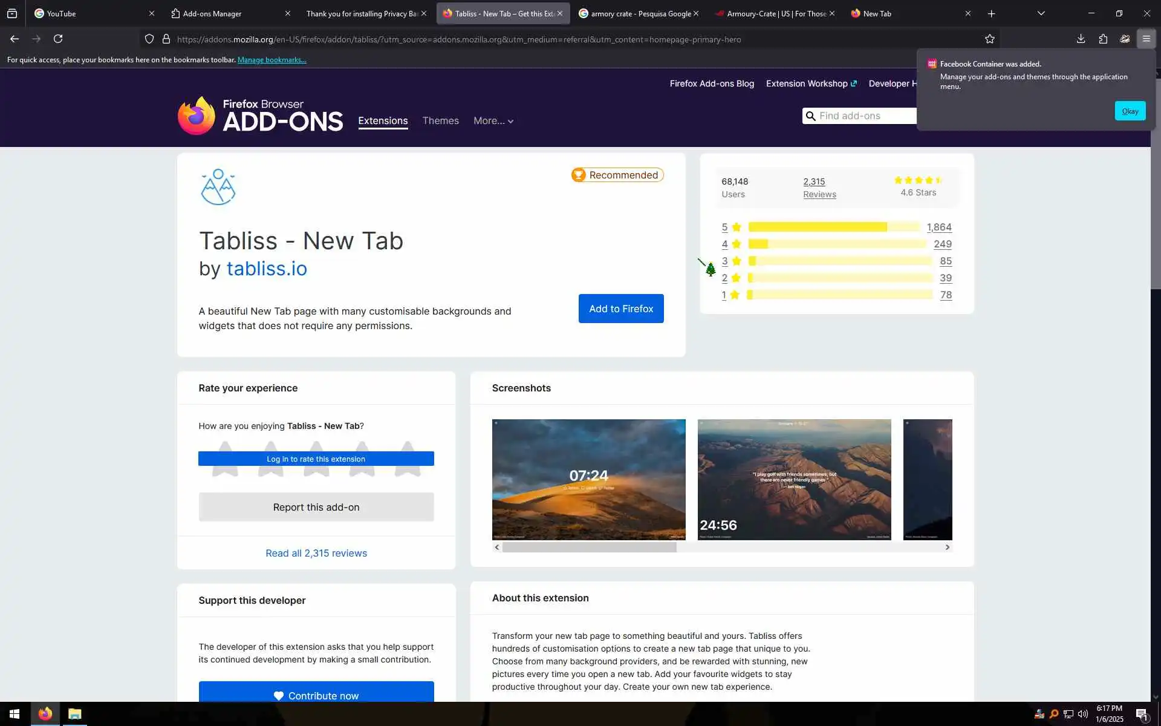Open the Themes section link
Image resolution: width=1161 pixels, height=726 pixels.
pyautogui.click(x=440, y=121)
